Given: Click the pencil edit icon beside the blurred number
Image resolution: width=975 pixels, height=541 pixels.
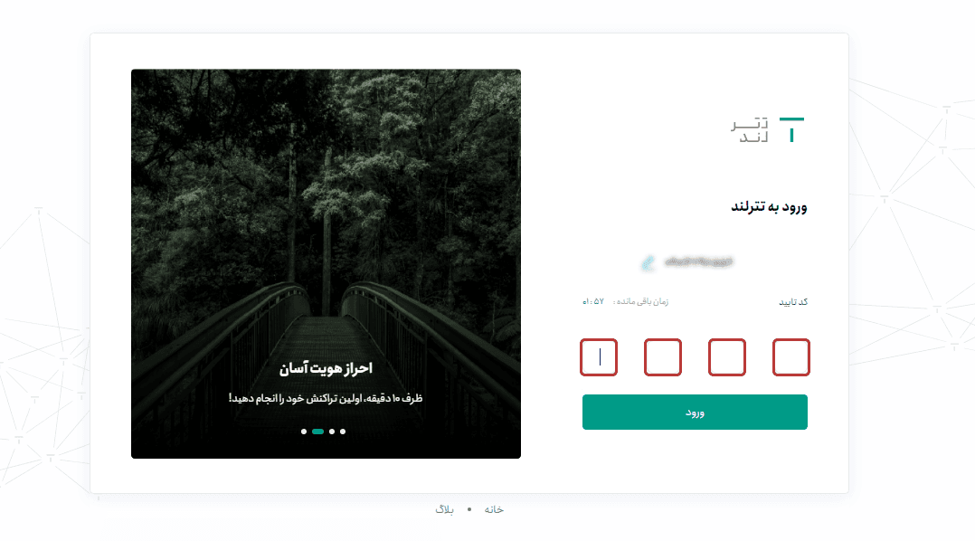Looking at the screenshot, I should [x=648, y=262].
